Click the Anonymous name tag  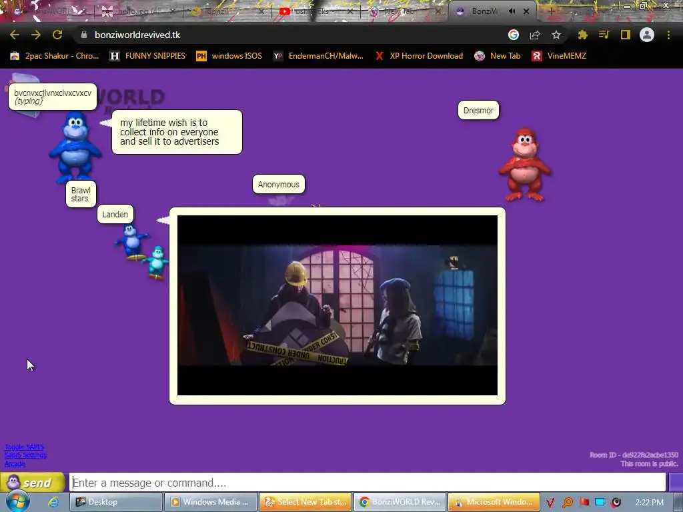click(279, 184)
